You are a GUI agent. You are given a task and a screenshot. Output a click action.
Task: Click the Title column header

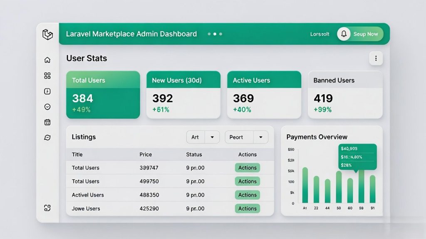(x=77, y=154)
